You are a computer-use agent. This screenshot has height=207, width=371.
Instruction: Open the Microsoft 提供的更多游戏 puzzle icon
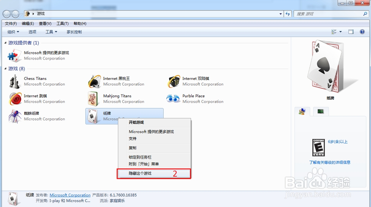tap(14, 56)
